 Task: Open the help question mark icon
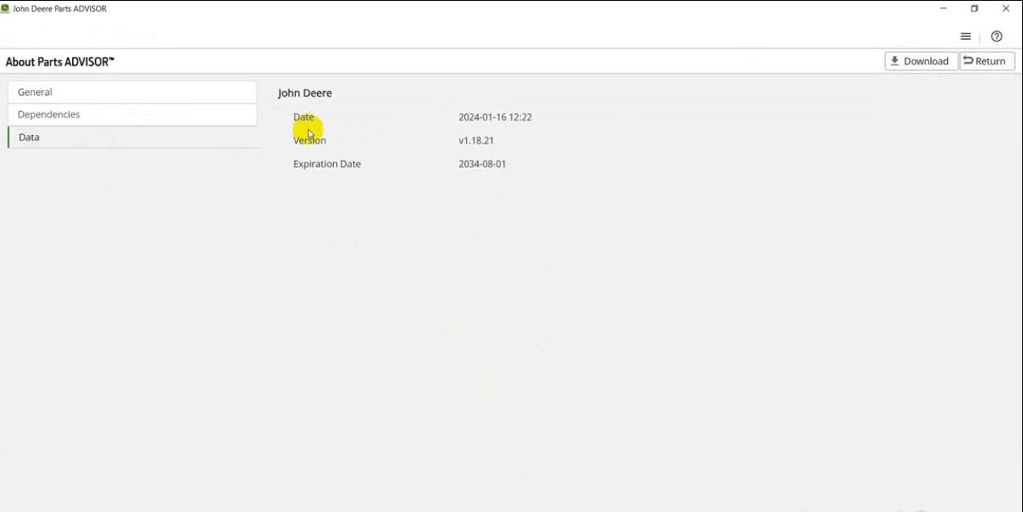coord(996,36)
